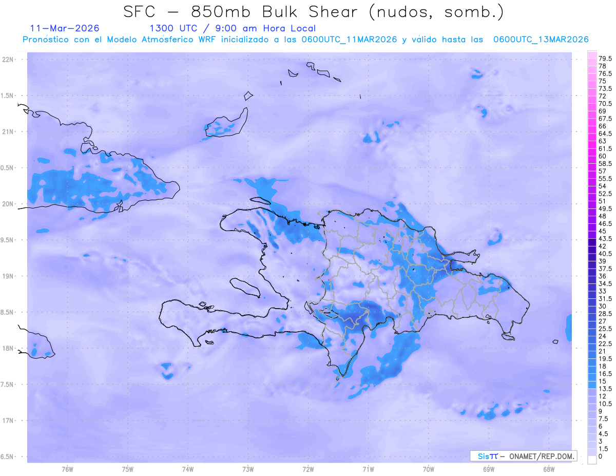Image resolution: width=616 pixels, height=476 pixels.
Task: Click the "SisTT – ONAMET/REP.DOM." credit box
Action: coord(524,456)
